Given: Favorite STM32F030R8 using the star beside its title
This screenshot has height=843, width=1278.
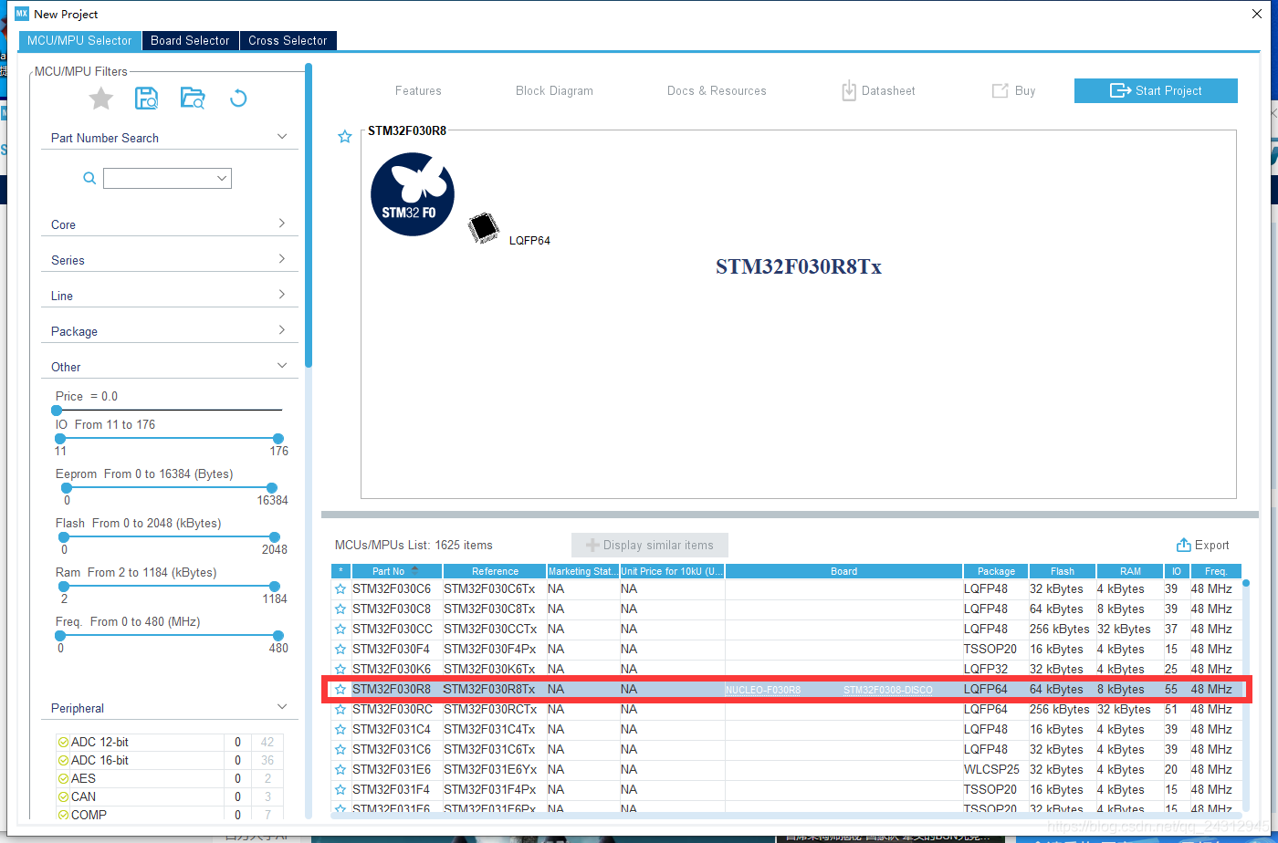Looking at the screenshot, I should tap(345, 137).
